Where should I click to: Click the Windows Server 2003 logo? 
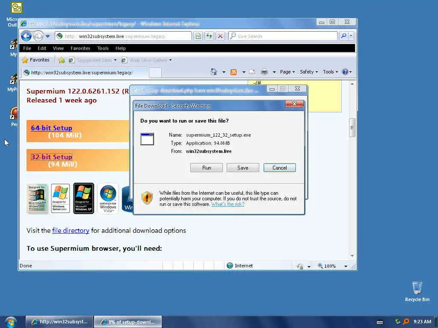(60, 199)
